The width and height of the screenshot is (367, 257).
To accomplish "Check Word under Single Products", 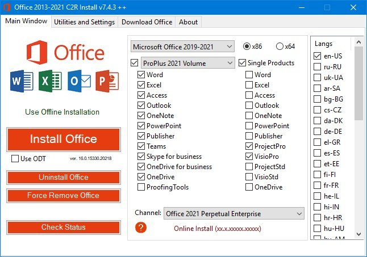I will click(x=249, y=75).
